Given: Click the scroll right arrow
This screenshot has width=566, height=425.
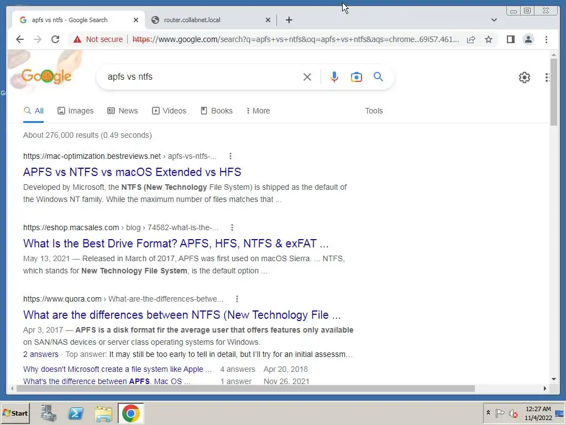Looking at the screenshot, I should [x=544, y=388].
